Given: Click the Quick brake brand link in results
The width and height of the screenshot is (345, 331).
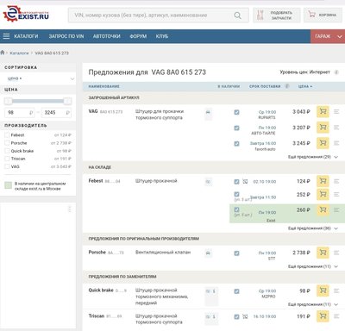Looking at the screenshot, I should coord(101,290).
